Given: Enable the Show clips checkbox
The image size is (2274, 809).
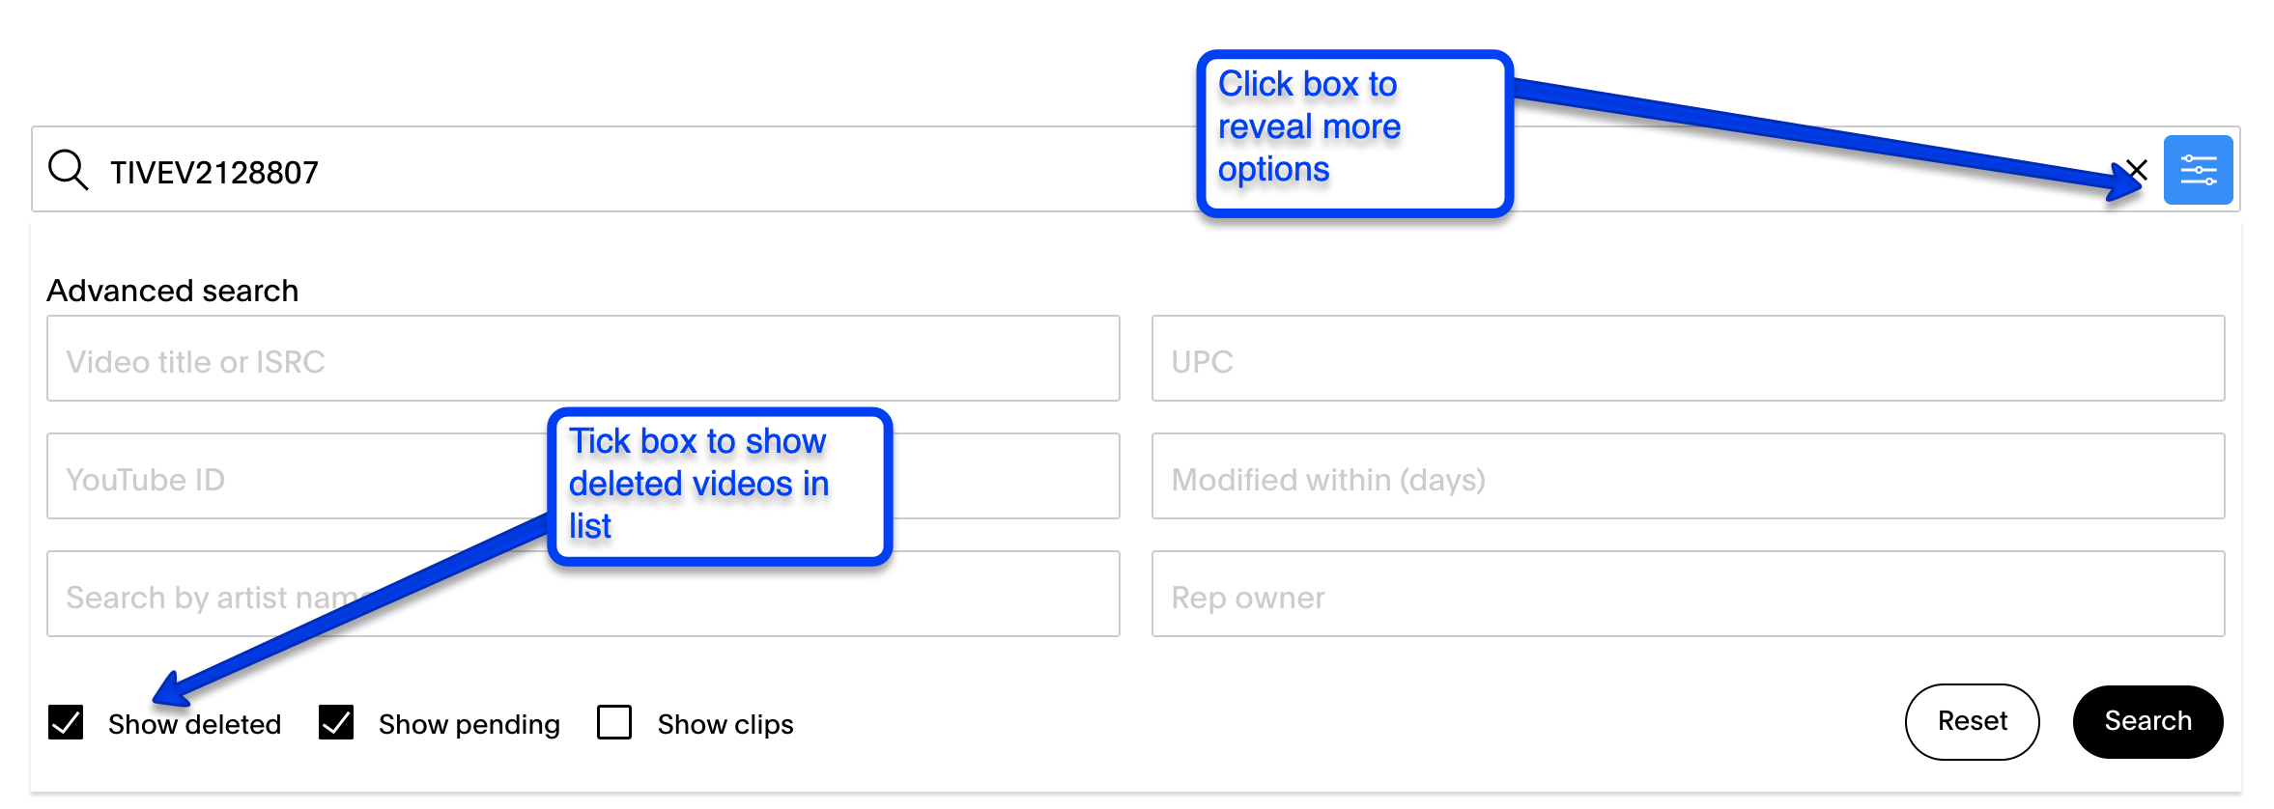Looking at the screenshot, I should pyautogui.click(x=614, y=722).
